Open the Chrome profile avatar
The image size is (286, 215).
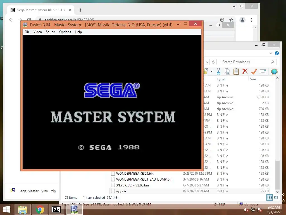tap(242, 20)
